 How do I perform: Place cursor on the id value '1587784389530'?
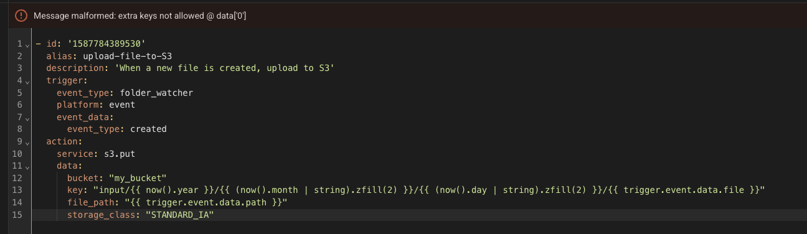106,44
